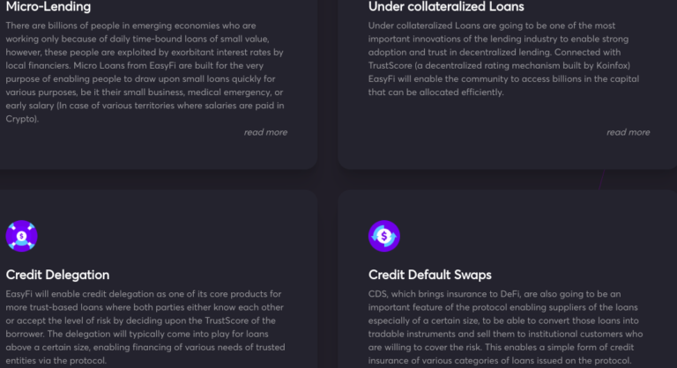Open read more under Micro-Lending

265,132
